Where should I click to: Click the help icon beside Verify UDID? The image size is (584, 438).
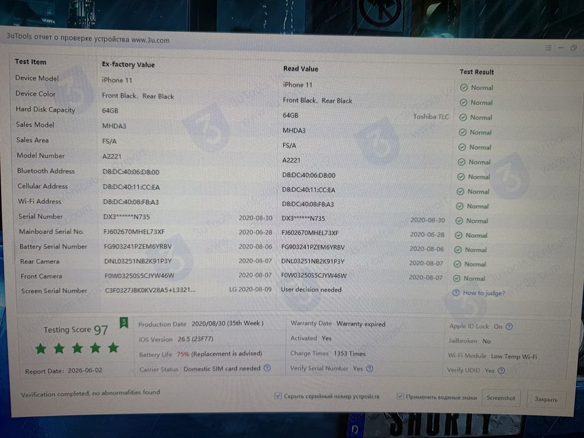(x=501, y=370)
